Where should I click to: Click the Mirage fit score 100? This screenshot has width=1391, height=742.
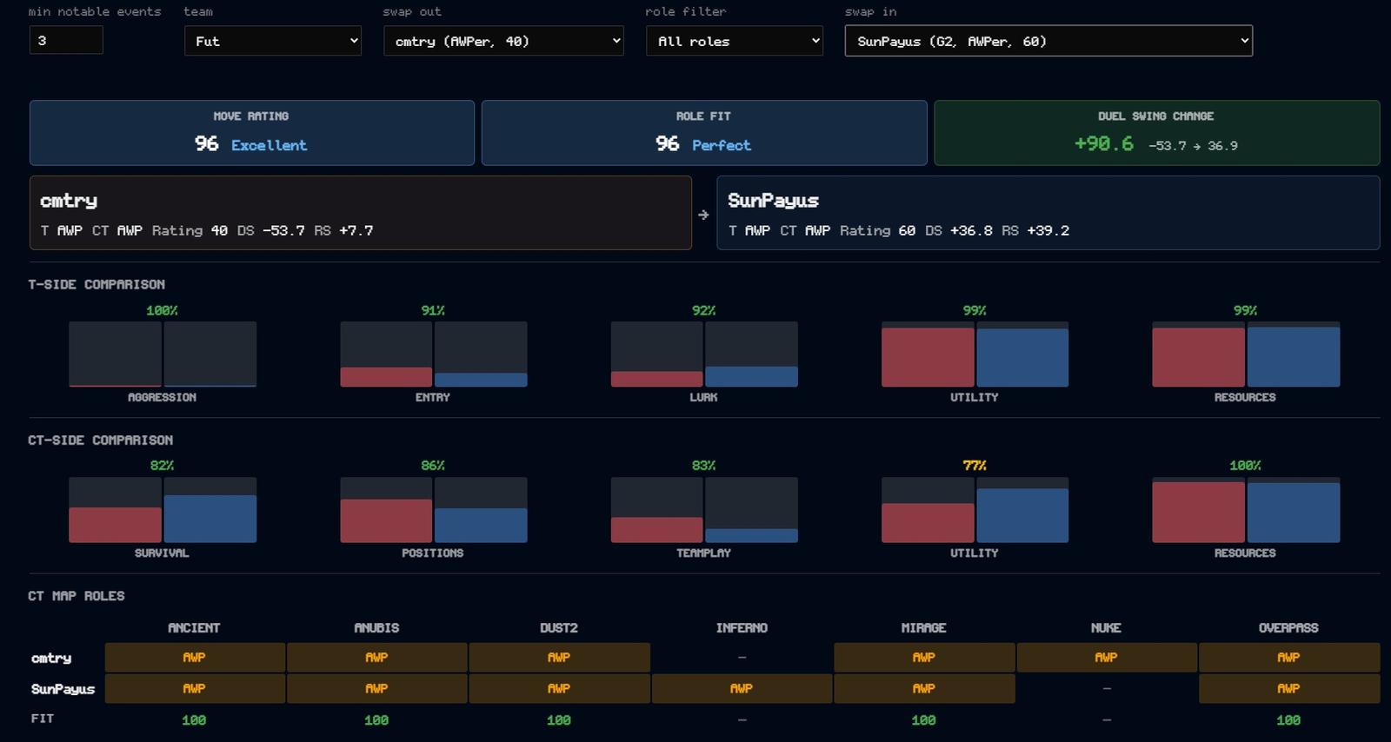pos(923,720)
